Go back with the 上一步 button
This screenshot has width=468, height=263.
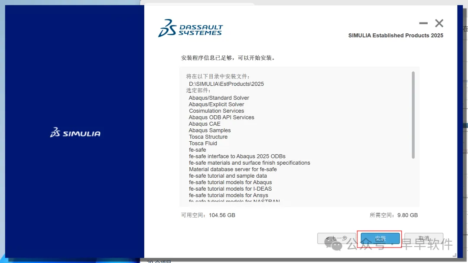(x=336, y=238)
